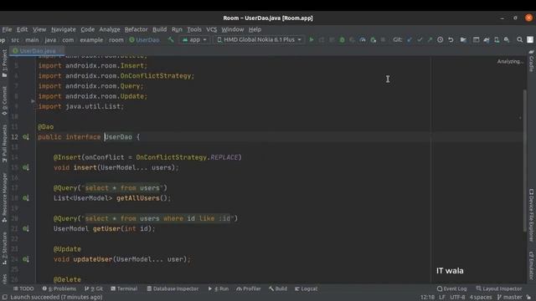Screen dimensions: 536x301
Task: Open the Terminal tool window
Action: point(124,288)
